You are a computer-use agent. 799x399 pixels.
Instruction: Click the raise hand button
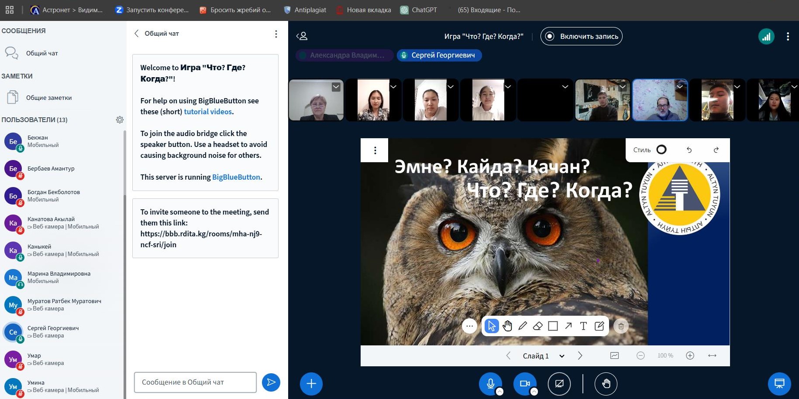tap(606, 384)
